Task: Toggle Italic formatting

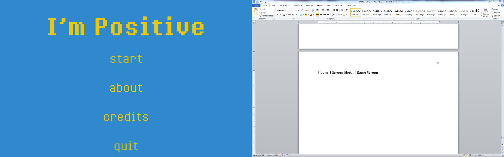Action: 280,15
